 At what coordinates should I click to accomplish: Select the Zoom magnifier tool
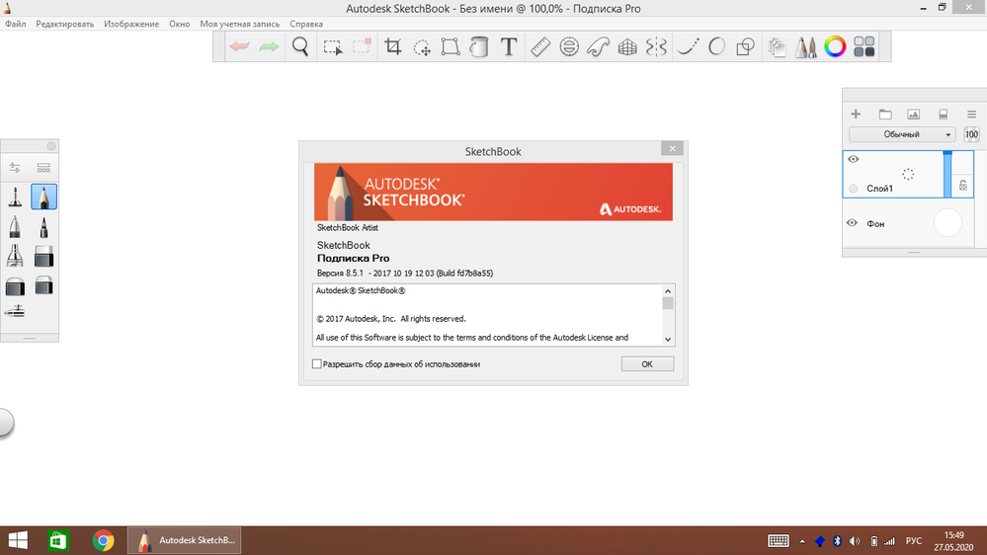[x=300, y=46]
